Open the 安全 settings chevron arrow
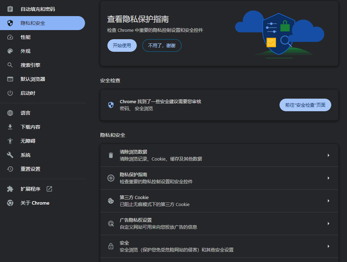Screen dimensions: 347x262 click(328, 246)
